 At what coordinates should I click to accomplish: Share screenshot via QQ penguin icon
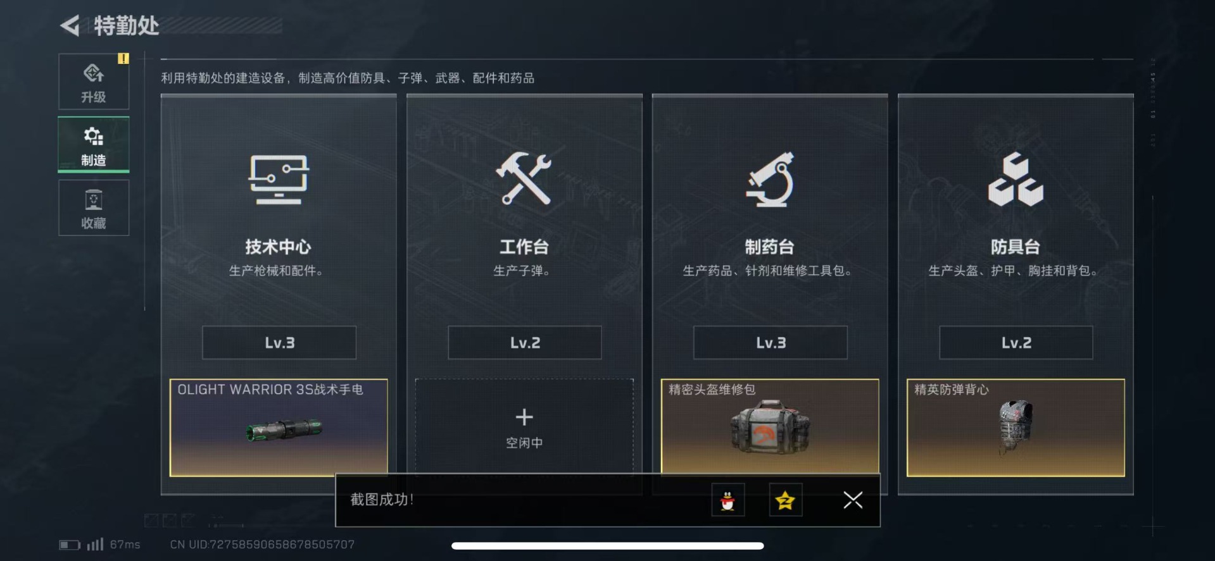727,500
